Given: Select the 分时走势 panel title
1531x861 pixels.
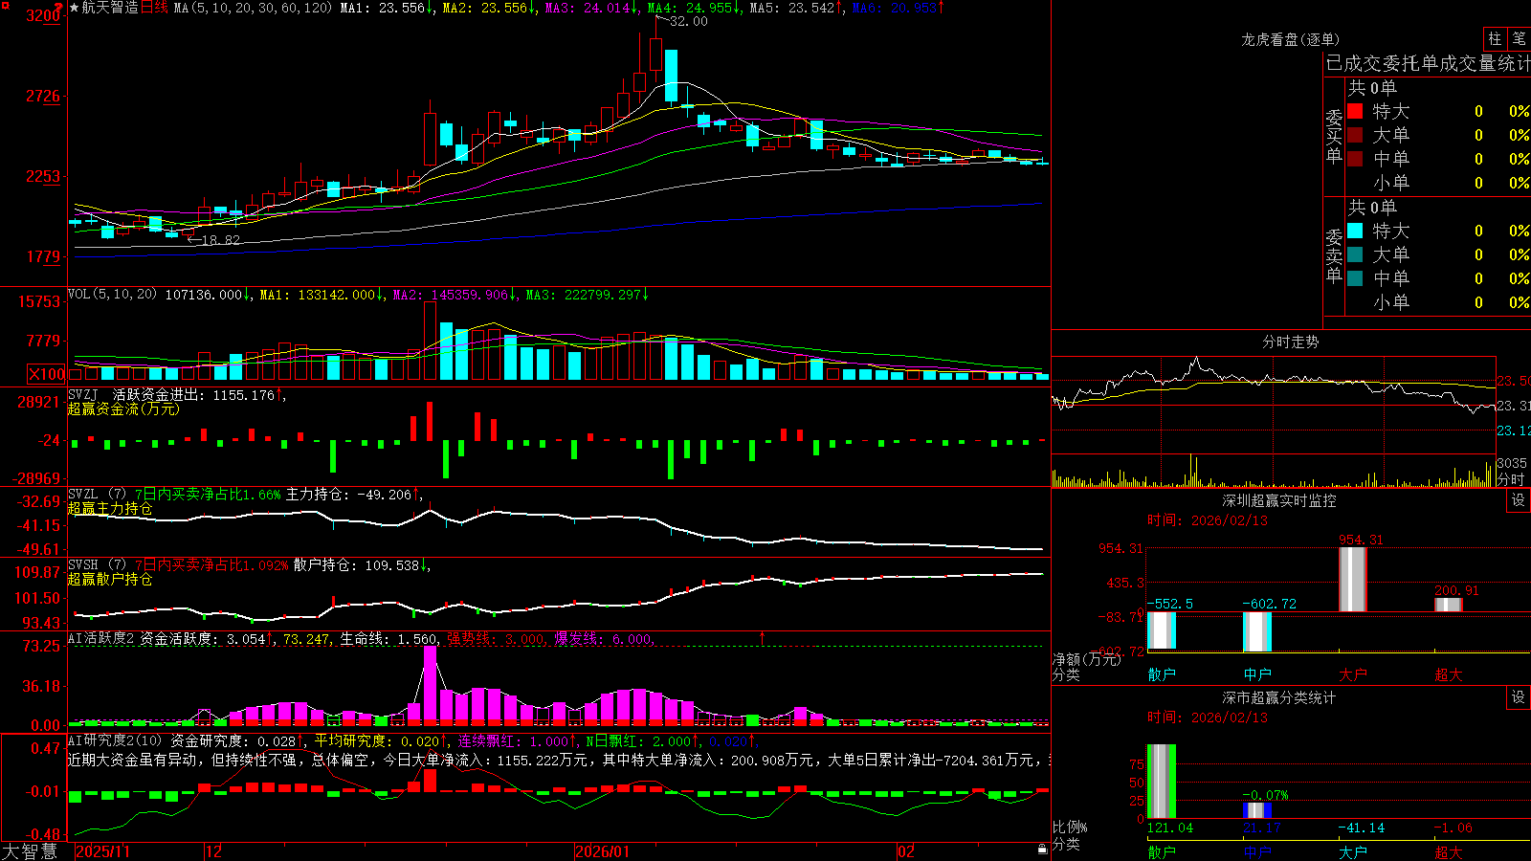Looking at the screenshot, I should click(x=1290, y=342).
